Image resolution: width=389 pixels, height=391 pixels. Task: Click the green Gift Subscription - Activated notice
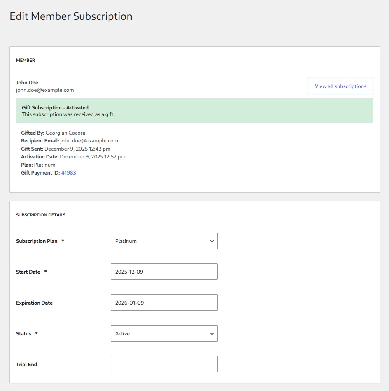point(194,111)
